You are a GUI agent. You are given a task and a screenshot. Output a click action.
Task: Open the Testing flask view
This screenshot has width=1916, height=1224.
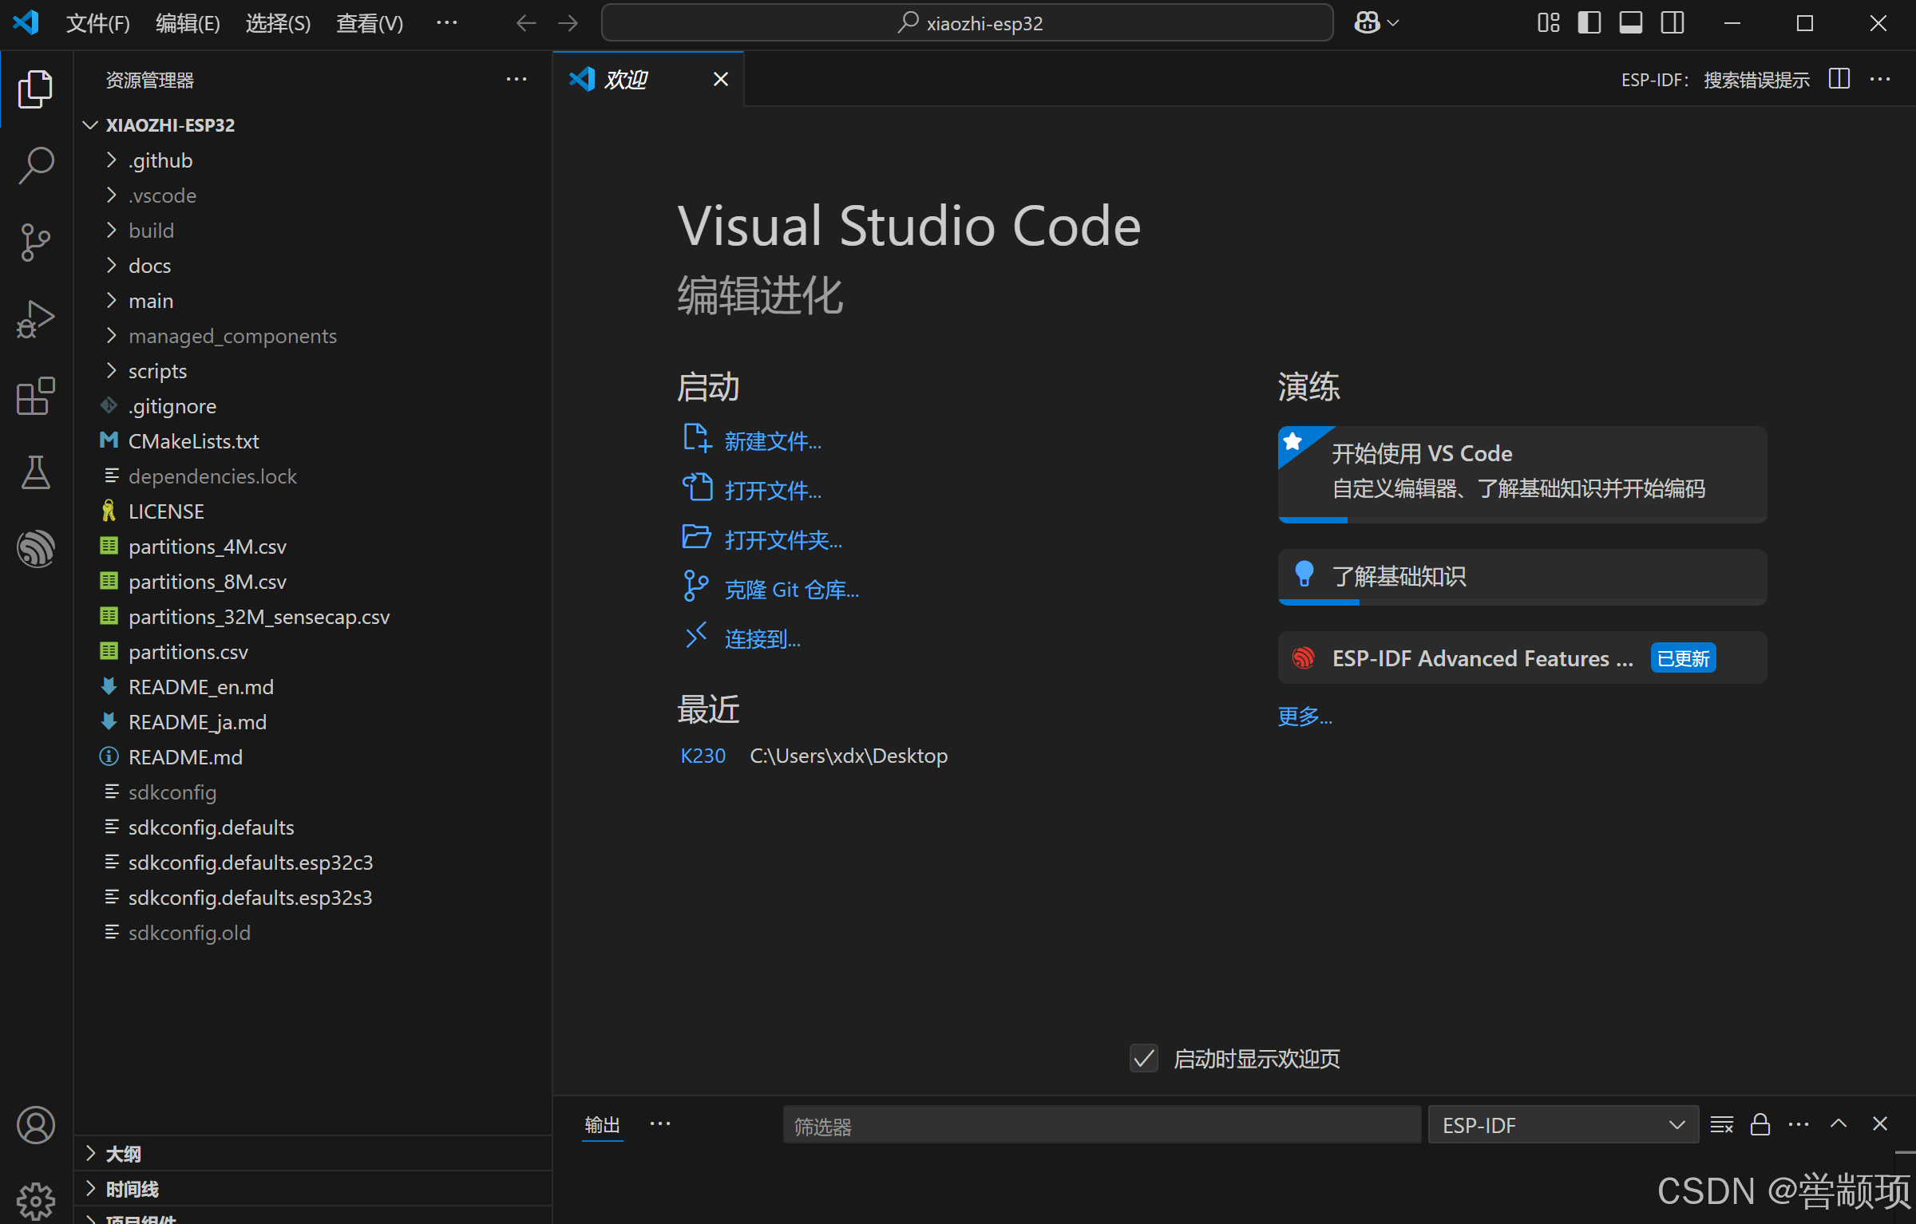(x=36, y=472)
